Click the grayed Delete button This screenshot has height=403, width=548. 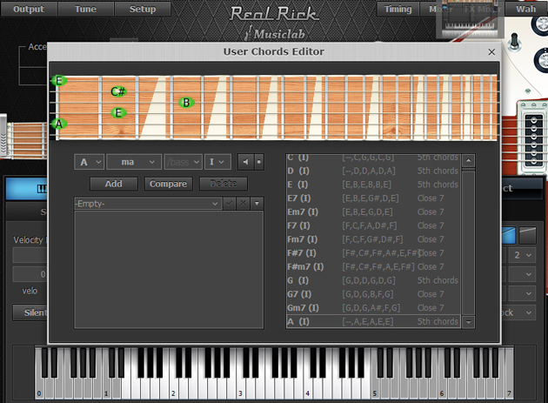pos(224,184)
